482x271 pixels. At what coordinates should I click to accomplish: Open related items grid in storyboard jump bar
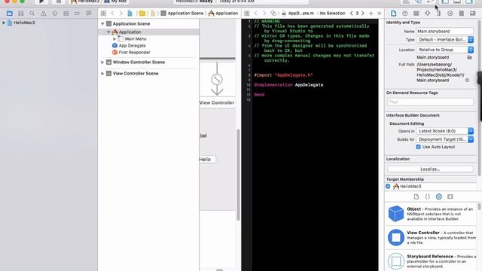(x=103, y=14)
